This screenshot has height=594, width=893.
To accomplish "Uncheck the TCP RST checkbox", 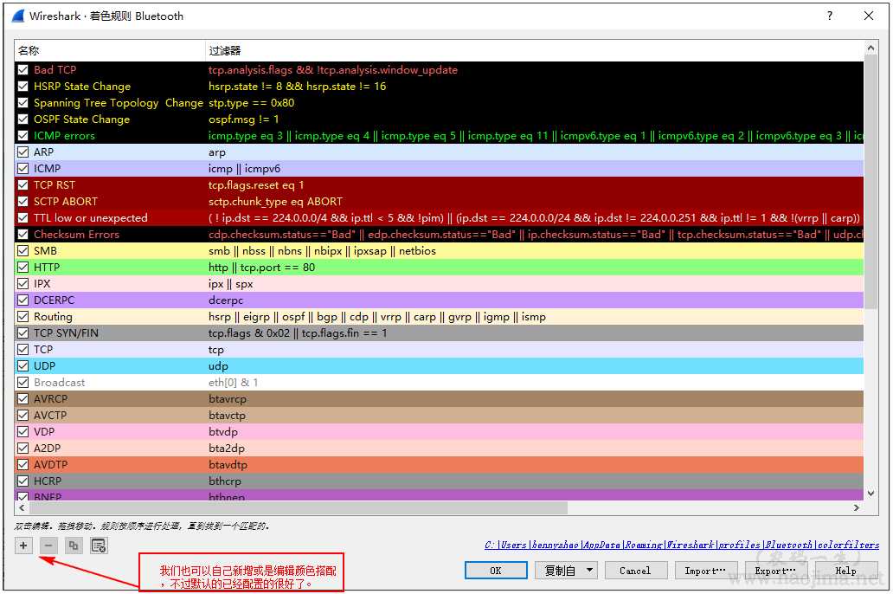I will (x=22, y=184).
